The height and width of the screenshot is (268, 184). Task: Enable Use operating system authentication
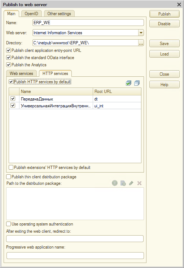(x=8, y=224)
